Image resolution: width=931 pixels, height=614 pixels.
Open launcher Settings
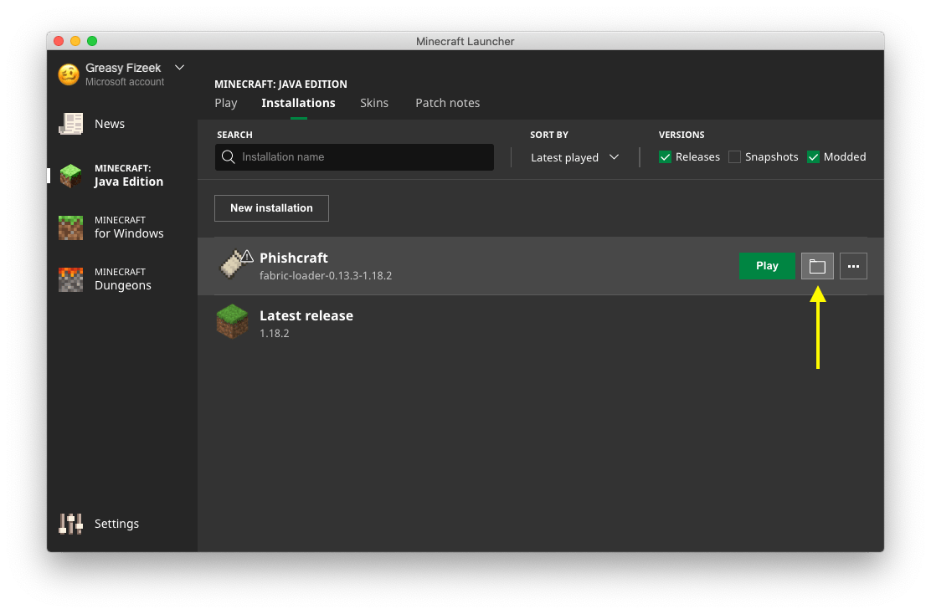tap(116, 524)
